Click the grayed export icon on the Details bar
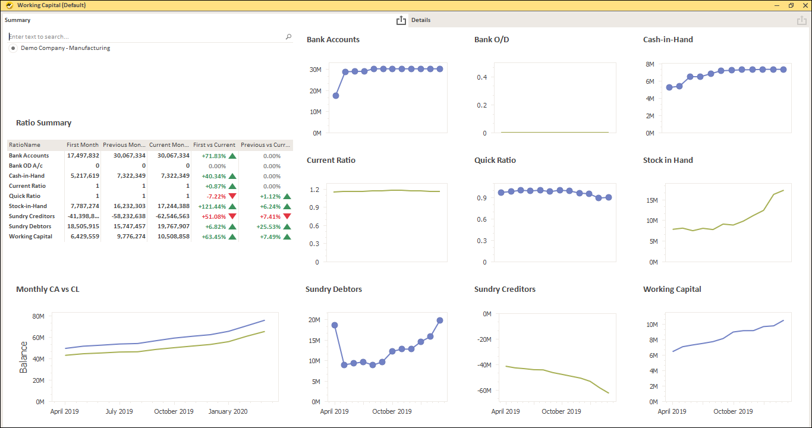Viewport: 812px width, 428px height. coord(801,20)
